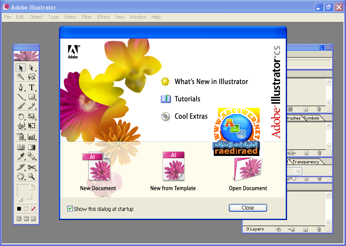This screenshot has height=246, width=346.
Task: Switch to the Symbols tab
Action: pos(312,118)
